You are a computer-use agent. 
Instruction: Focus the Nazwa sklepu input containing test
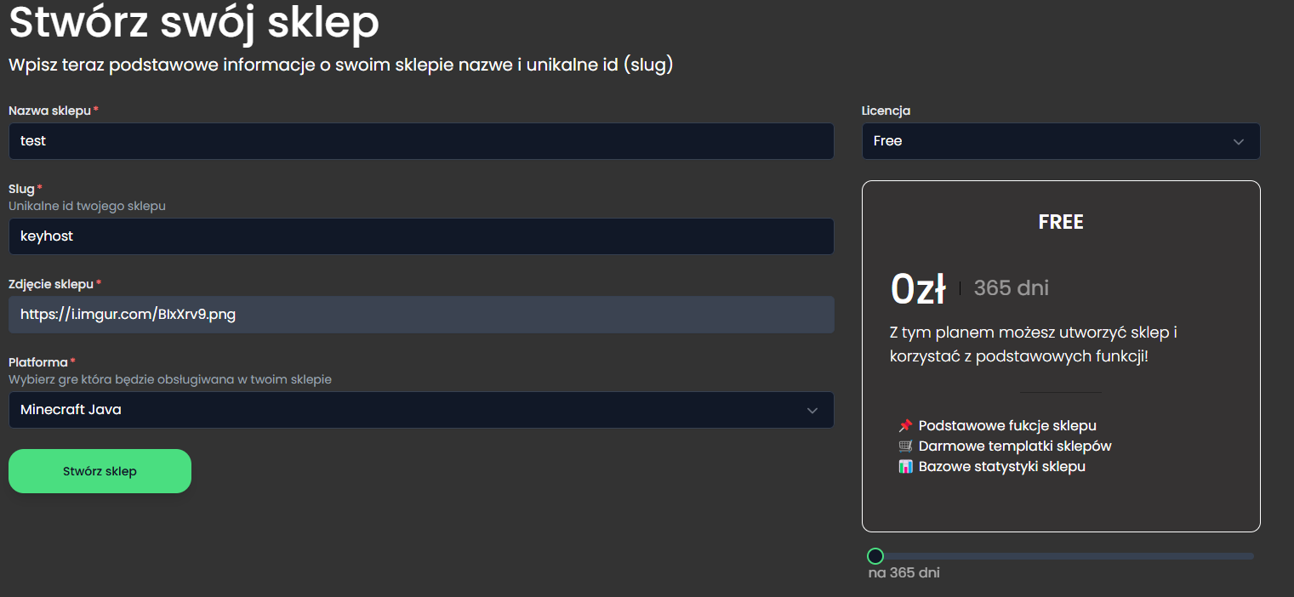[x=421, y=141]
